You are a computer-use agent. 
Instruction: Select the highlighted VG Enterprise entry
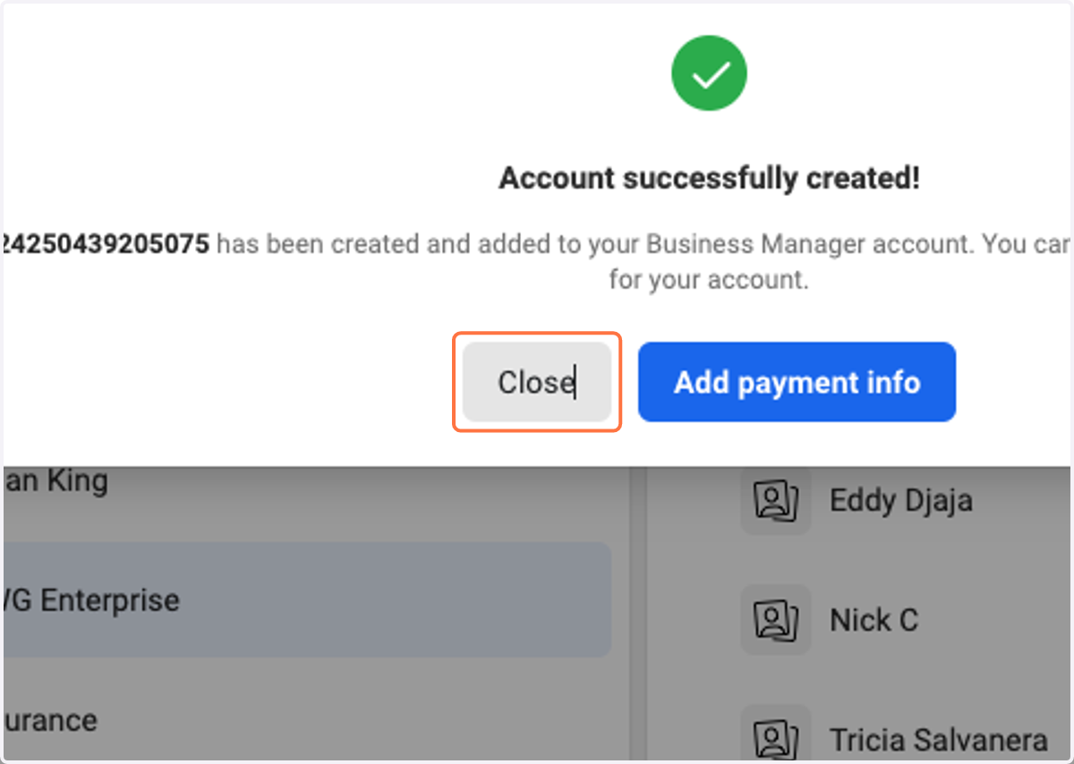click(x=307, y=599)
